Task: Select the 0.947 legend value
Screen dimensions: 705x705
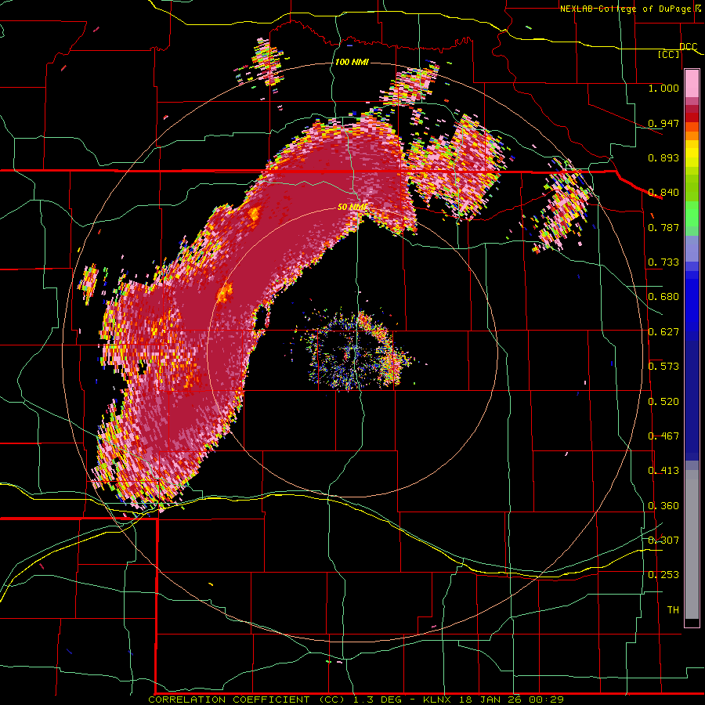Action: point(663,123)
